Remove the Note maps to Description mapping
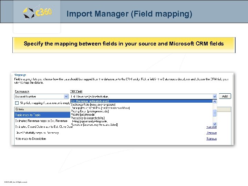 pos(211,139)
